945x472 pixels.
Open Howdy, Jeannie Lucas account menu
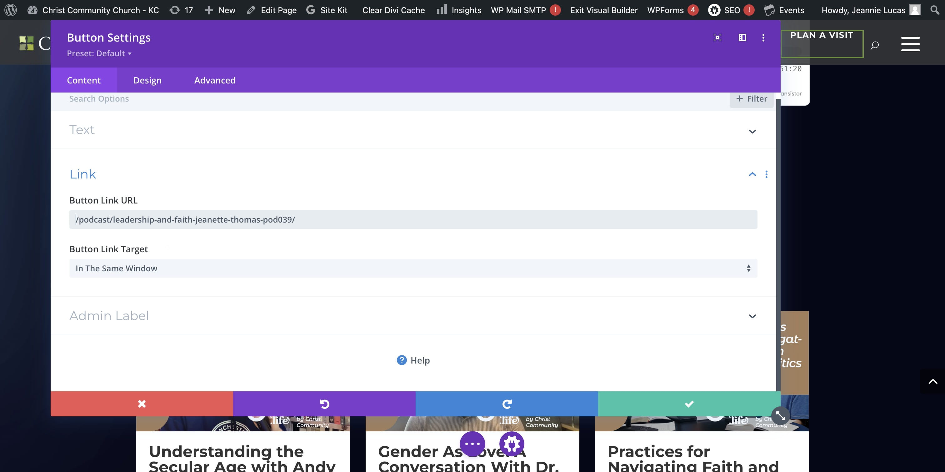pos(863,10)
